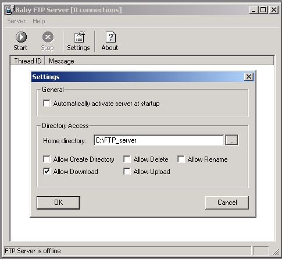This screenshot has width=282, height=259.
Task: Click the Cancel button in Settings
Action: tap(227, 203)
